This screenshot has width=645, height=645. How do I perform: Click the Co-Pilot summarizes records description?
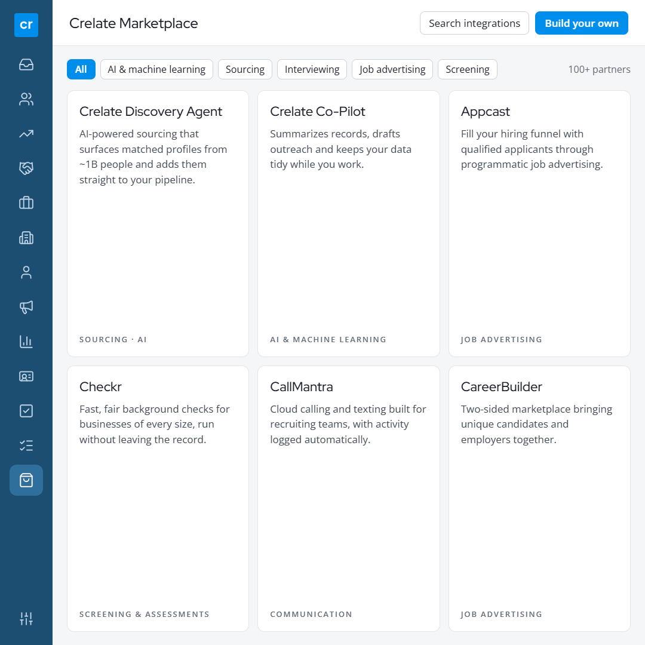point(340,149)
